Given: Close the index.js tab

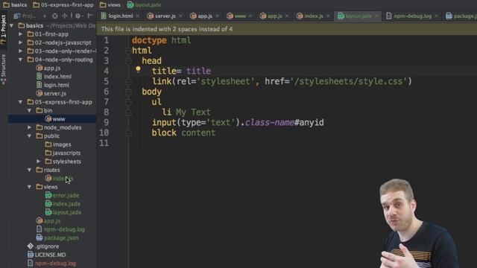Looking at the screenshot, I should click(328, 16).
